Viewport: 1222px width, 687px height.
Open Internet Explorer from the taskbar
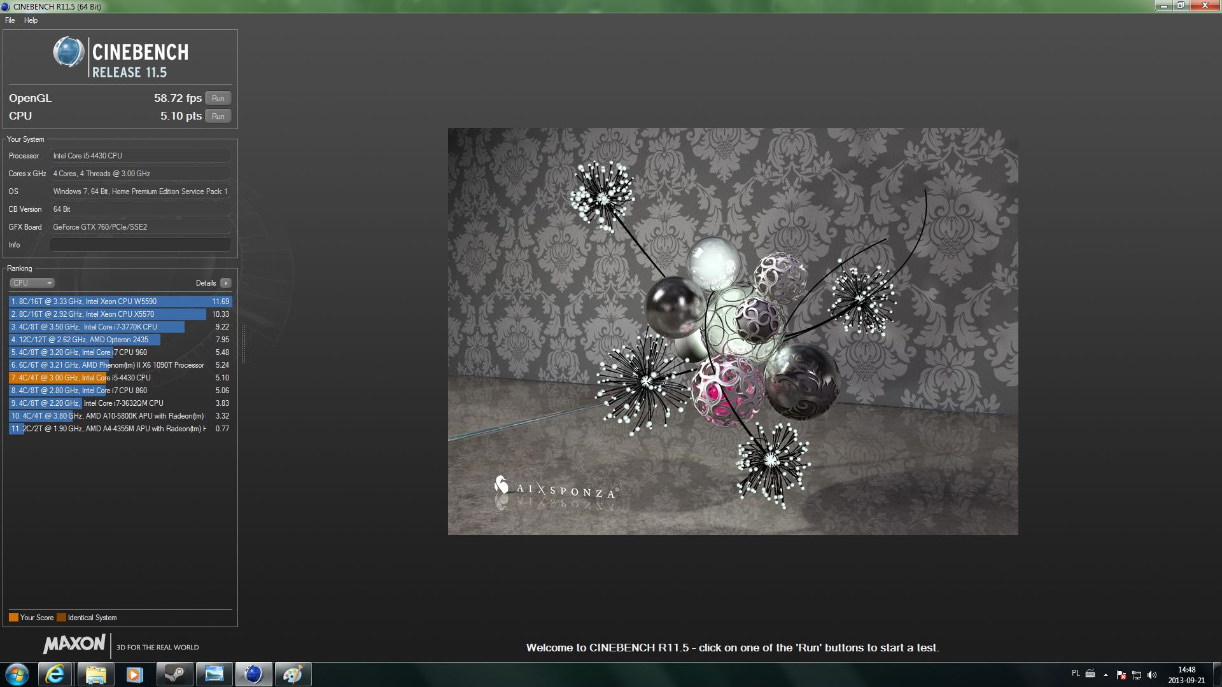[55, 674]
